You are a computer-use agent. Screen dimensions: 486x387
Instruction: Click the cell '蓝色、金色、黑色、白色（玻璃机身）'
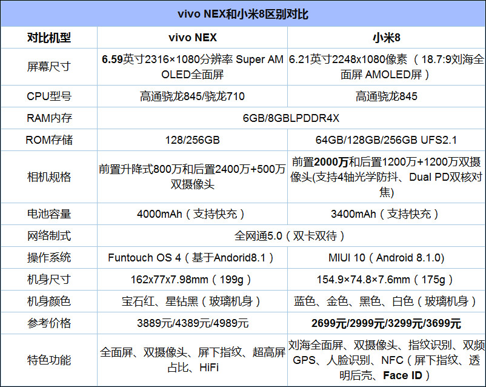(386, 301)
